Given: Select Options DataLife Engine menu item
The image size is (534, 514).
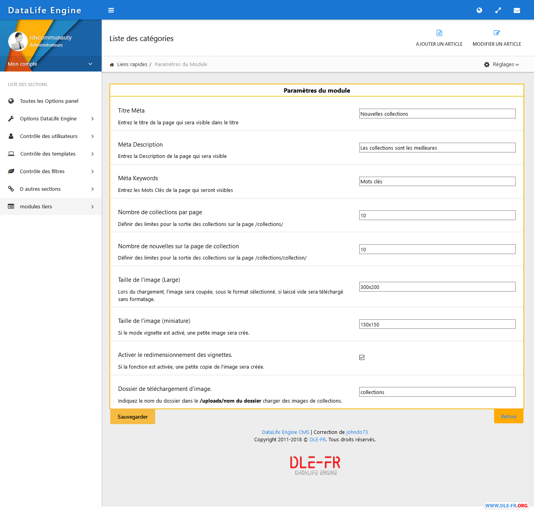Looking at the screenshot, I should pyautogui.click(x=51, y=118).
